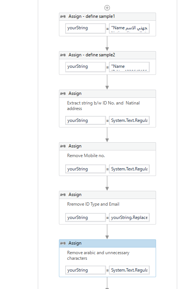This screenshot has height=289, width=192.
Task: Click Assign icon of Rremove ID Type activity
Action: [63, 195]
